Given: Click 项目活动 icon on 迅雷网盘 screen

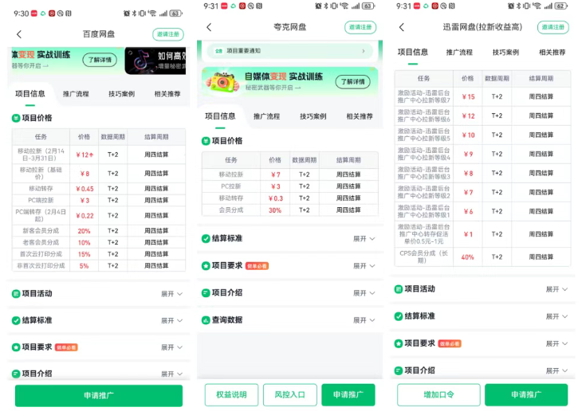Looking at the screenshot, I should pyautogui.click(x=399, y=289).
